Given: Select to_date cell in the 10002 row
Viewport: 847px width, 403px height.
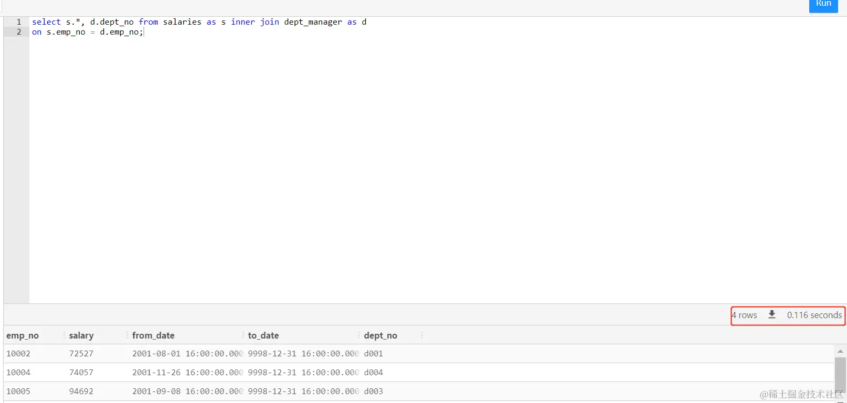Looking at the screenshot, I should 303,354.
